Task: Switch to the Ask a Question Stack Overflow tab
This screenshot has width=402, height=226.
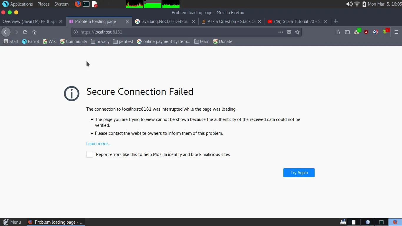Action: coord(229,21)
